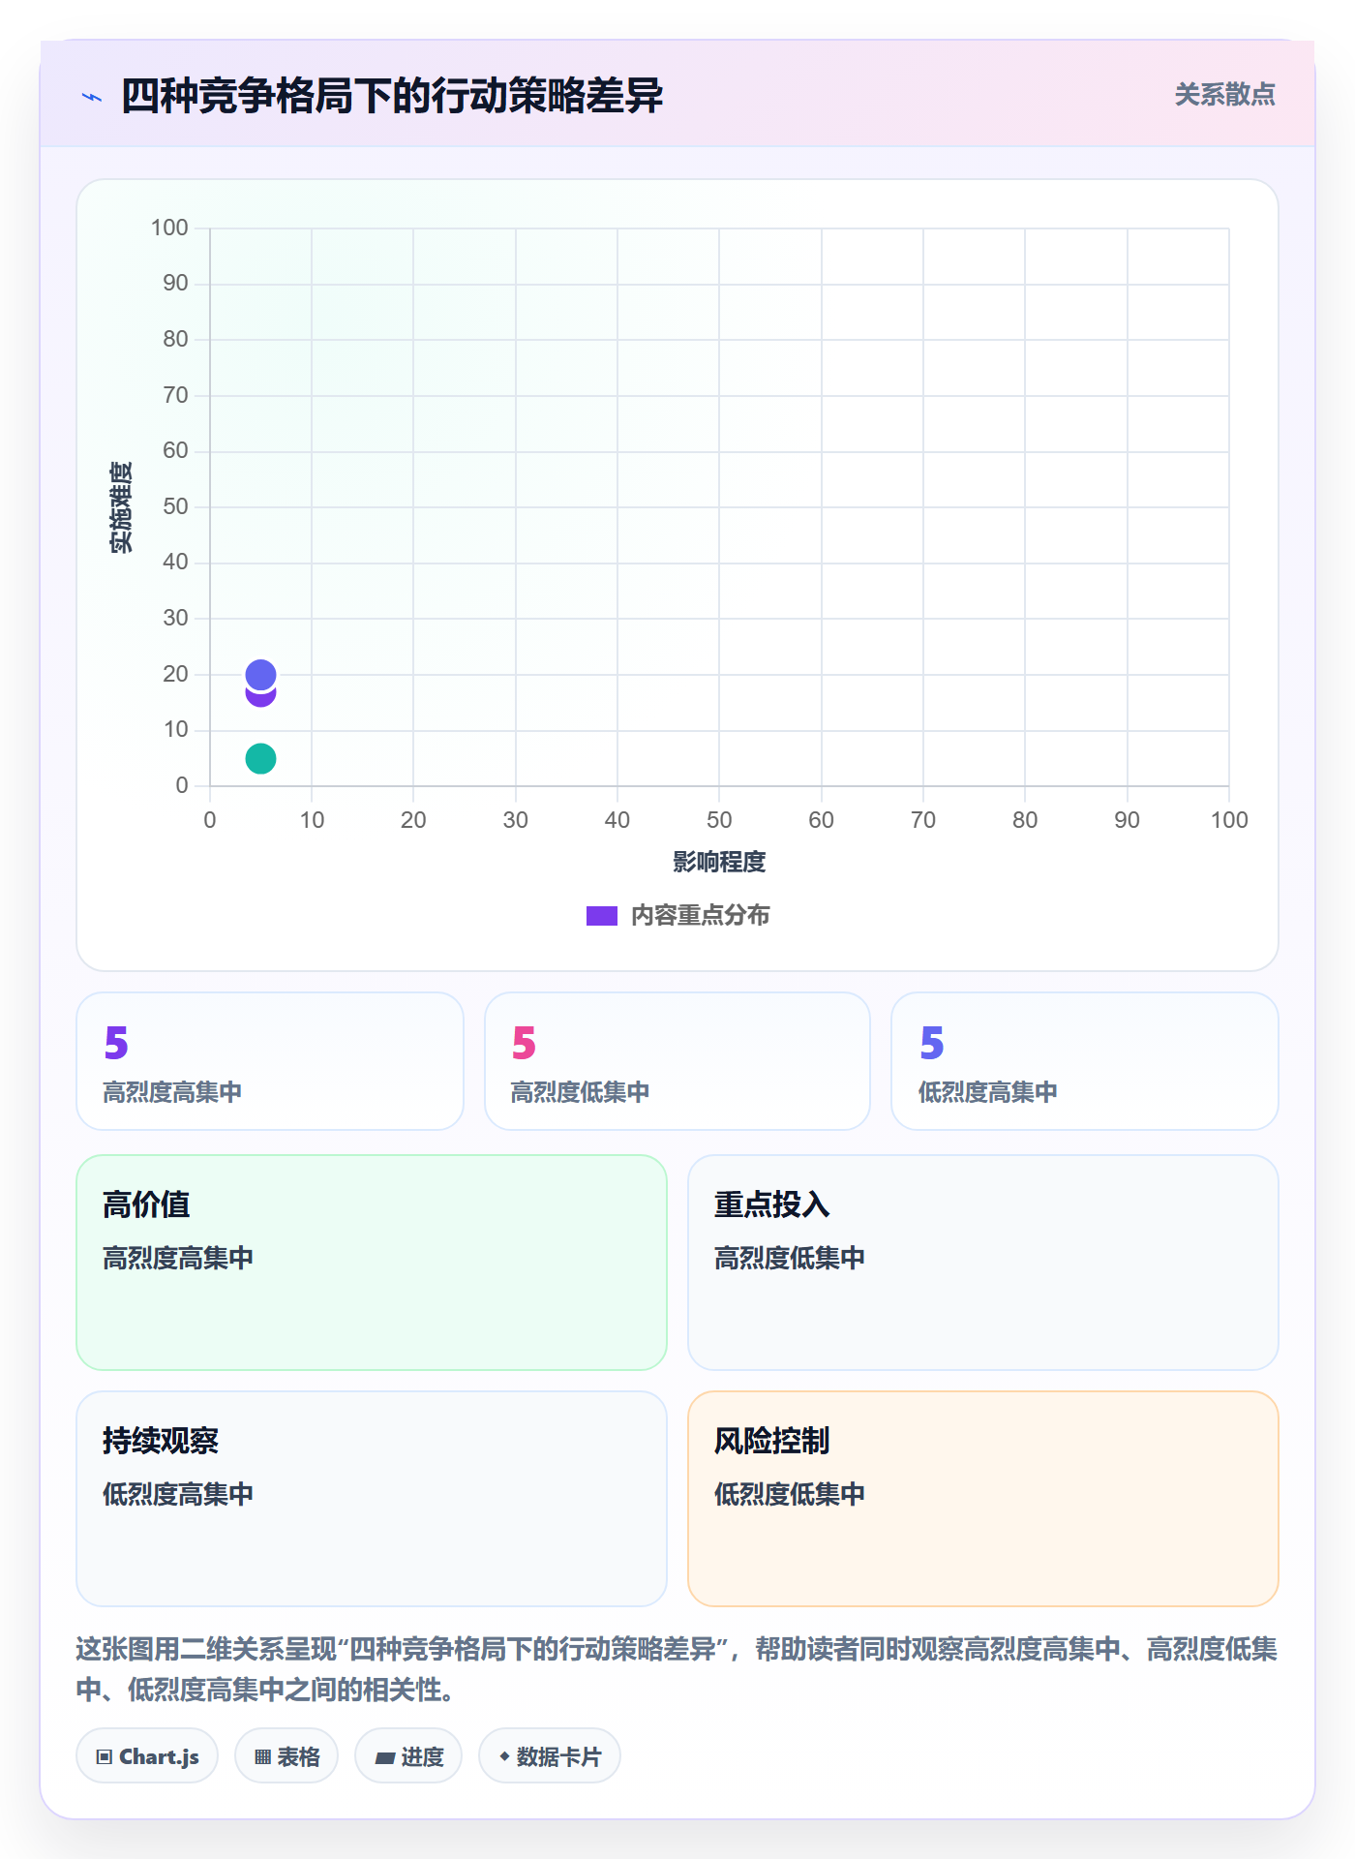Select the 持续观察 quadrant card
This screenshot has width=1355, height=1859.
372,1499
